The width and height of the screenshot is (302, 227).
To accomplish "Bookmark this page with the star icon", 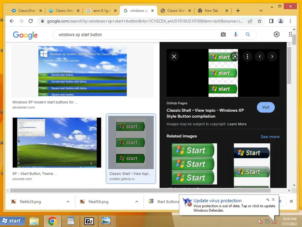I will coord(260,21).
